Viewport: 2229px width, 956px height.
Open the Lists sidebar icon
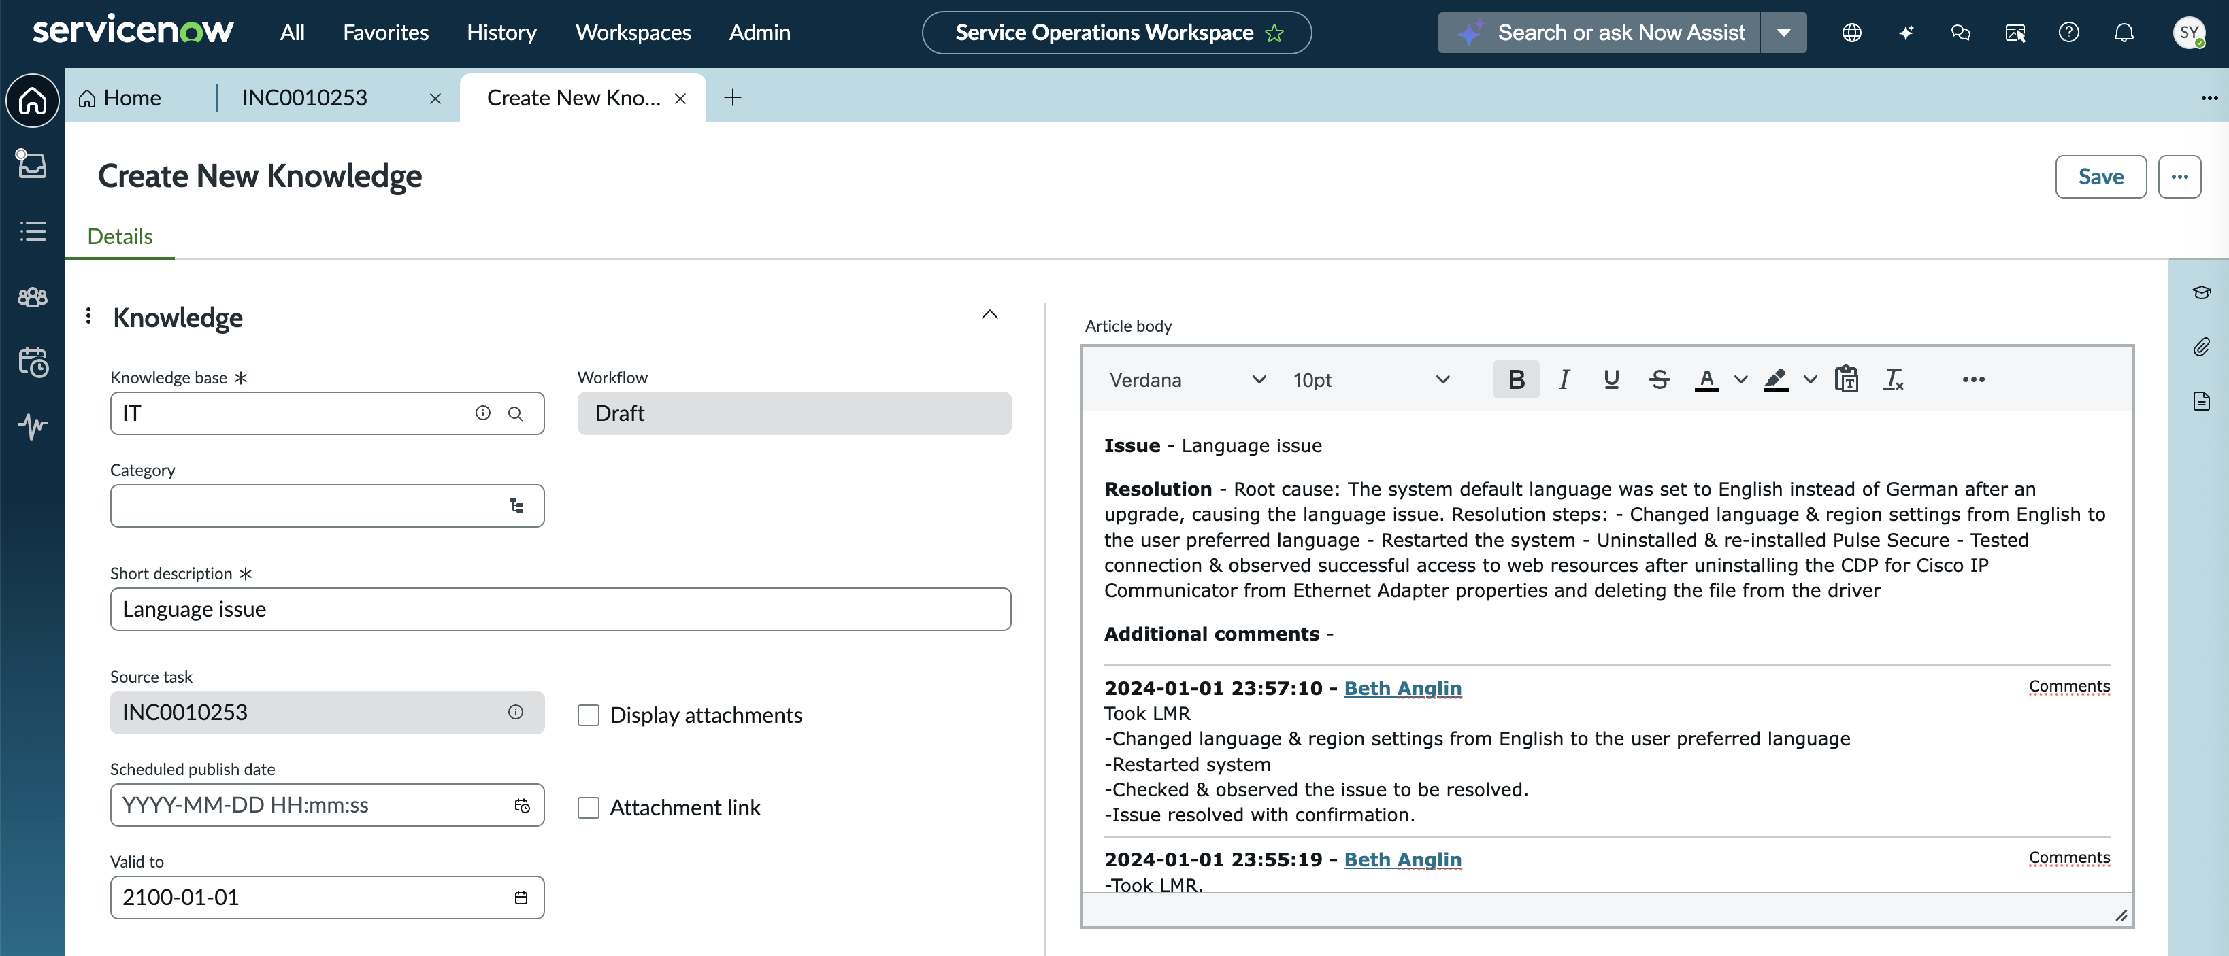tap(33, 231)
